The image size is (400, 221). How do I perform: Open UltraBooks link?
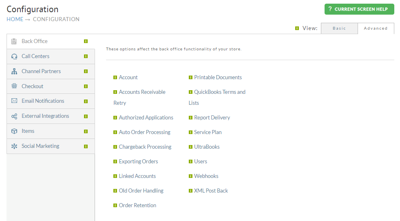click(x=207, y=147)
